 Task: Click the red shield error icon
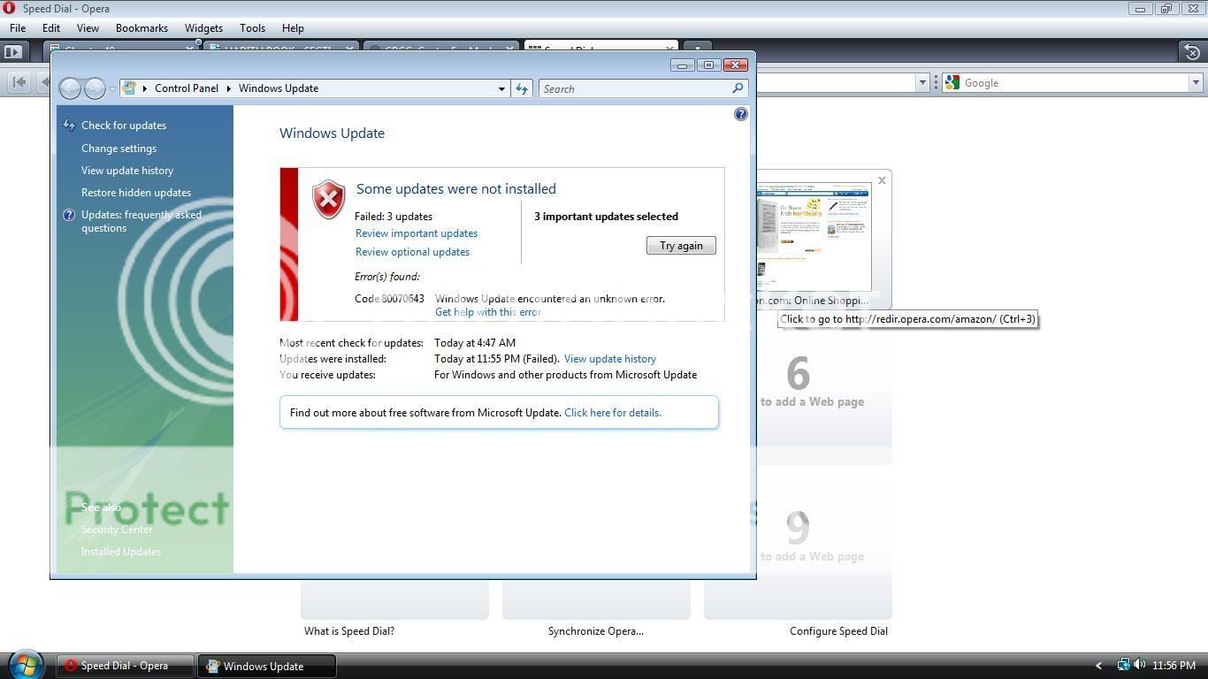click(329, 200)
